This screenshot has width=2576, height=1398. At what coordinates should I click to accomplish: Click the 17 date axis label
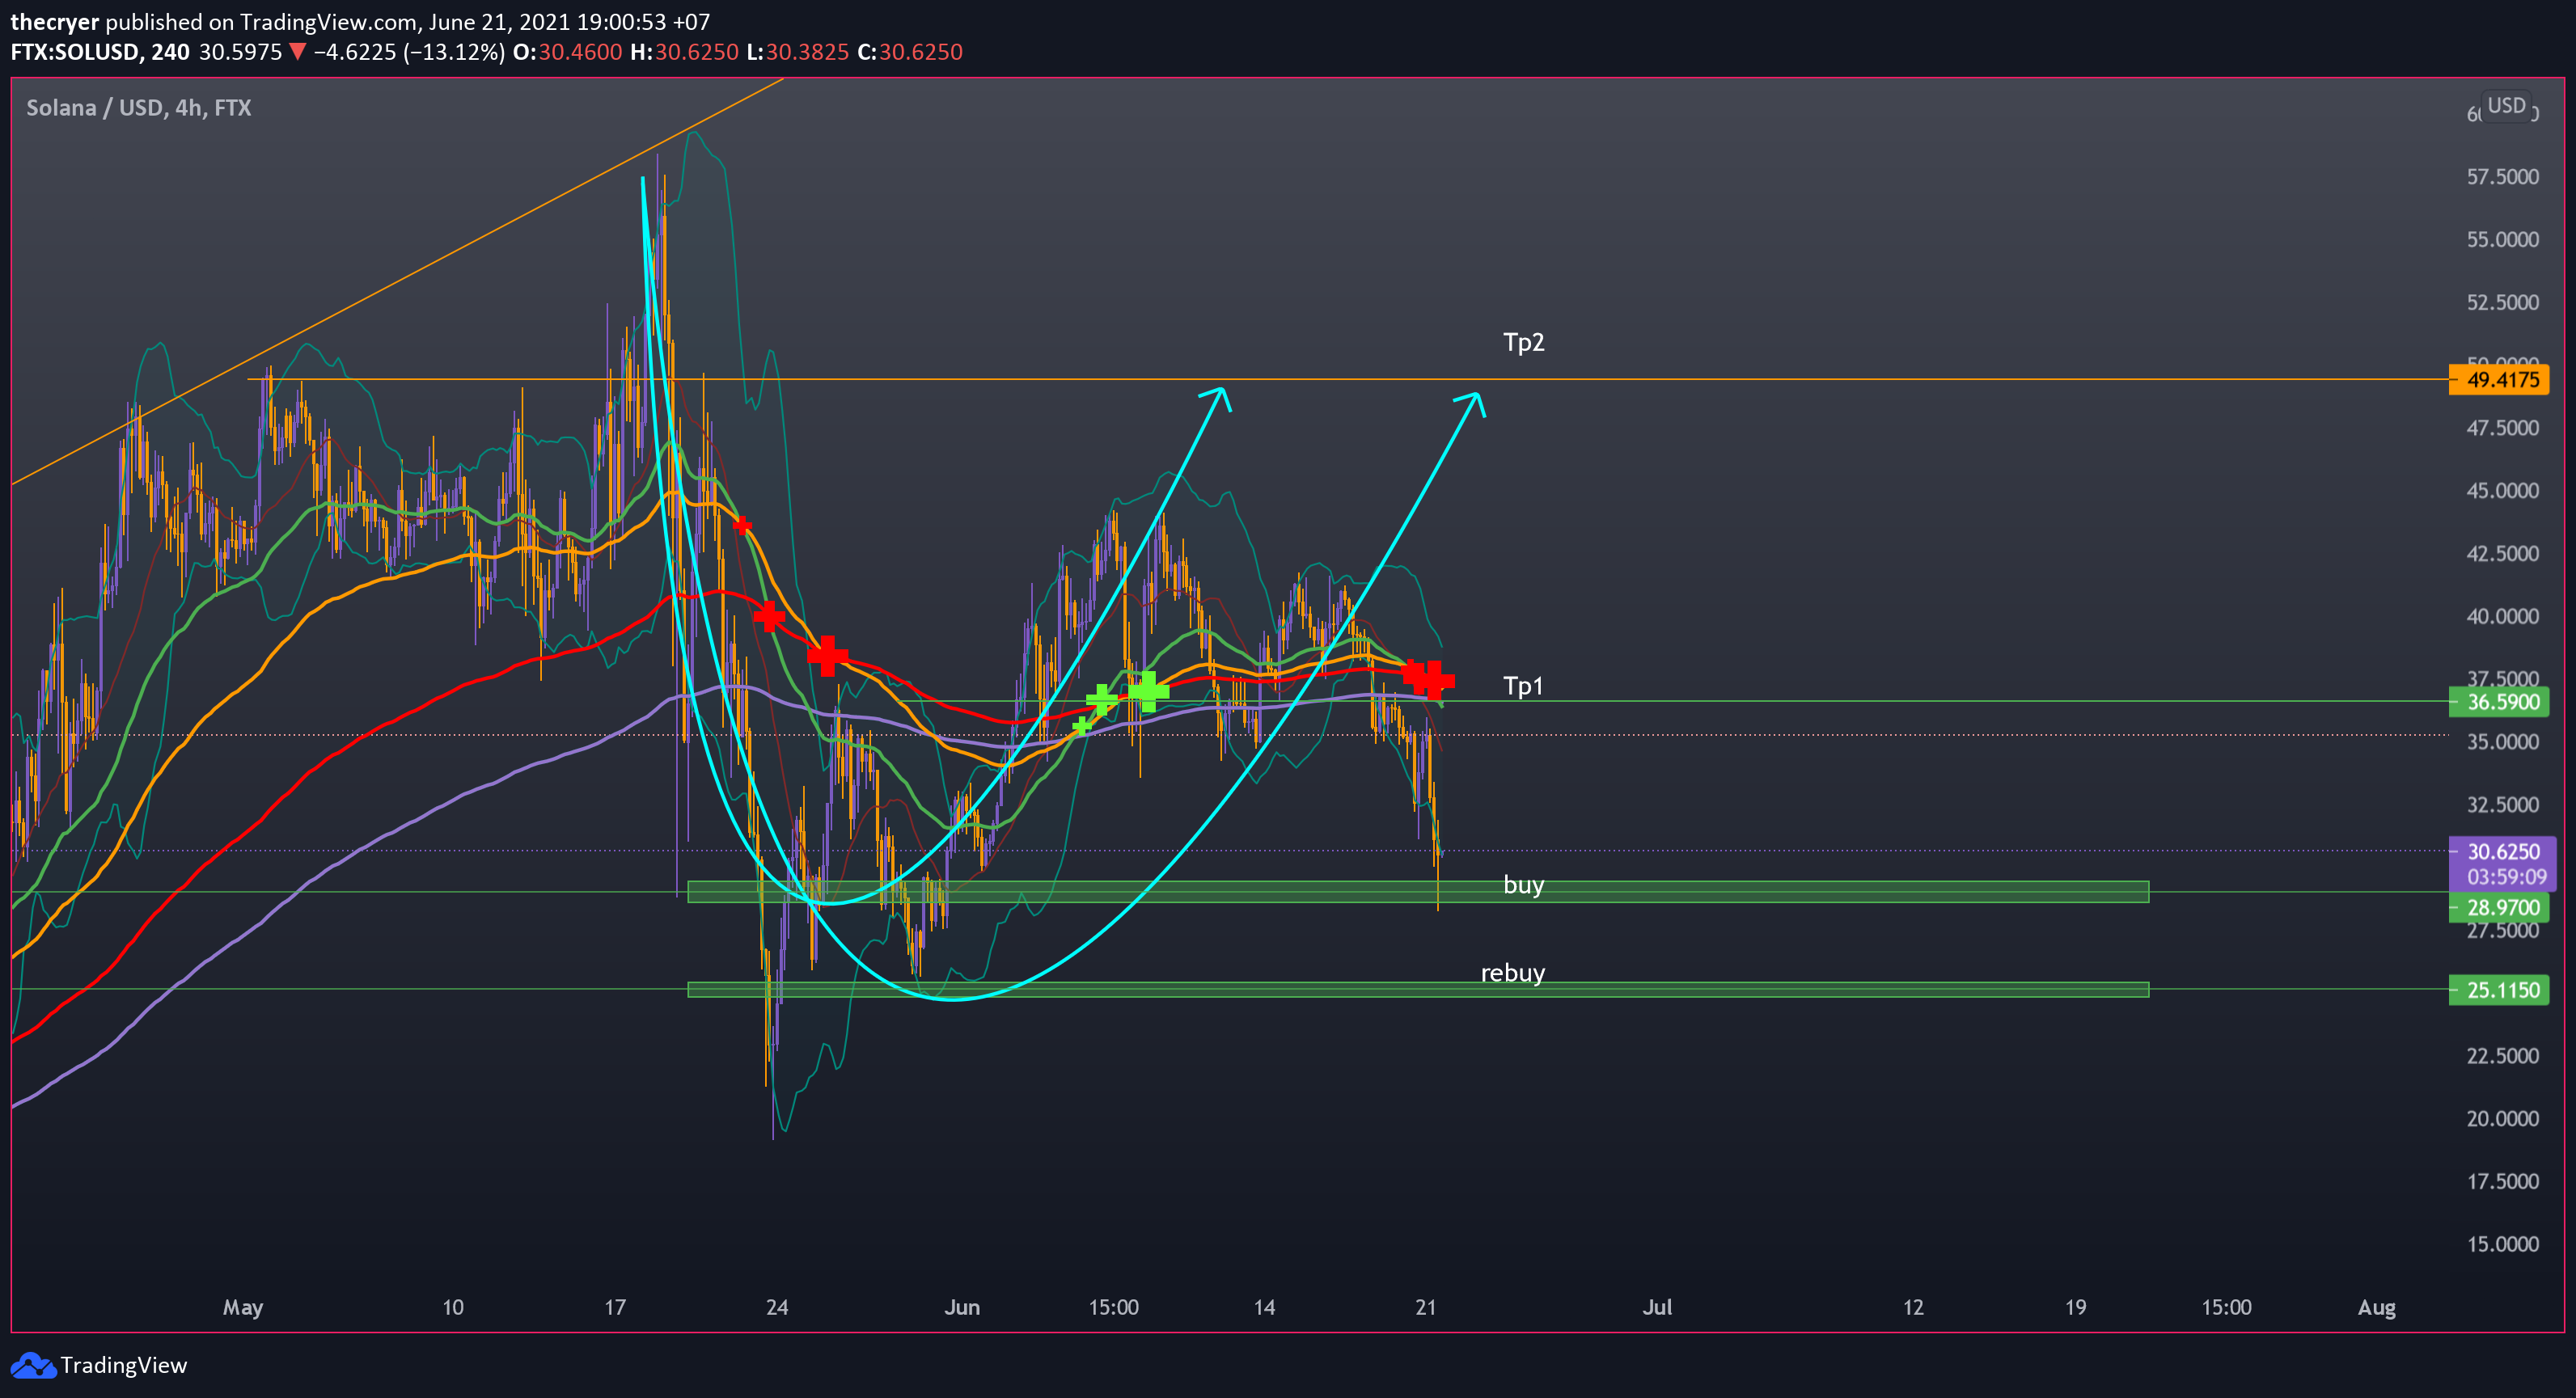pyautogui.click(x=615, y=1308)
